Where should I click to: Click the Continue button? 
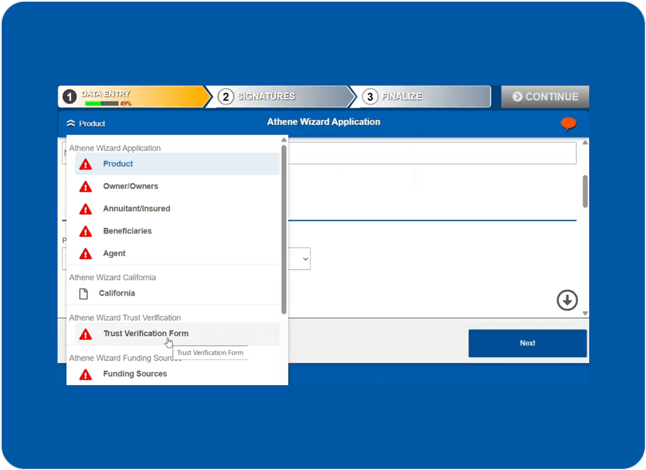(545, 97)
